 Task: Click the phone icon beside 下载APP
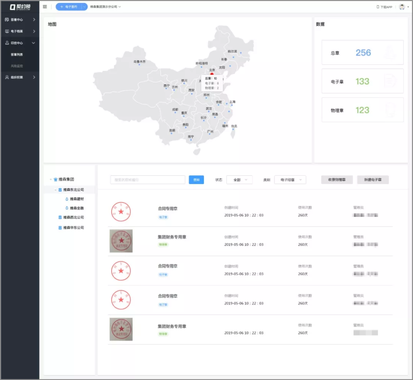click(378, 7)
